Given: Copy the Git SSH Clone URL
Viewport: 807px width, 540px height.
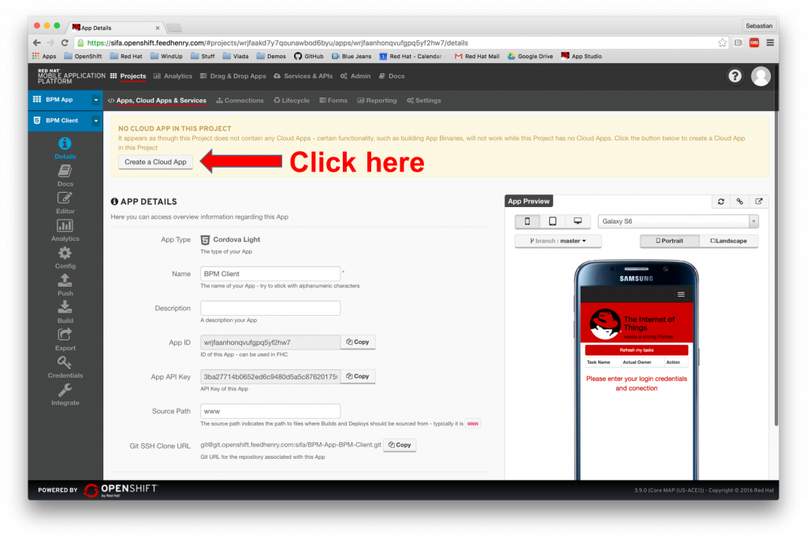Looking at the screenshot, I should (x=400, y=445).
